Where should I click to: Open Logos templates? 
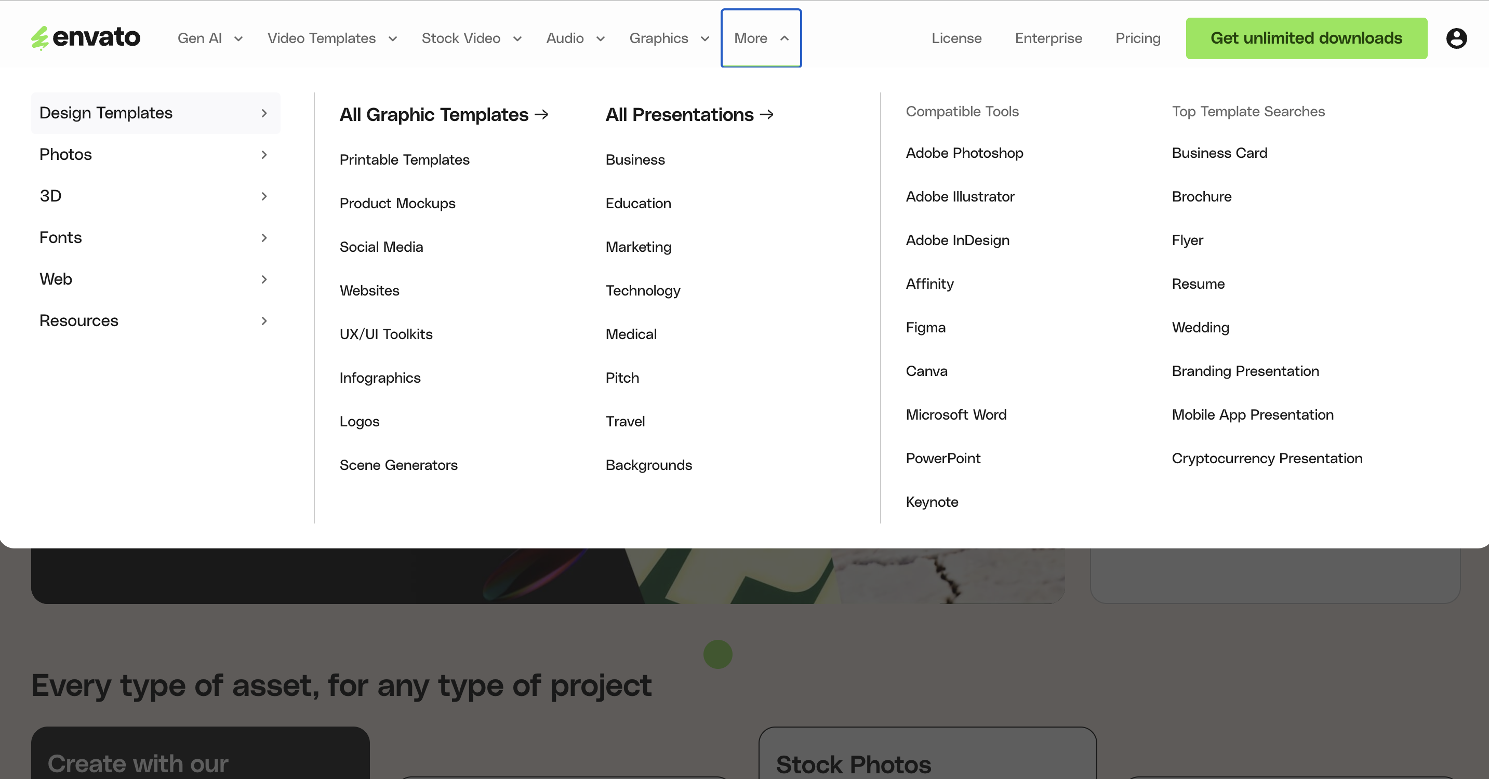click(x=359, y=421)
